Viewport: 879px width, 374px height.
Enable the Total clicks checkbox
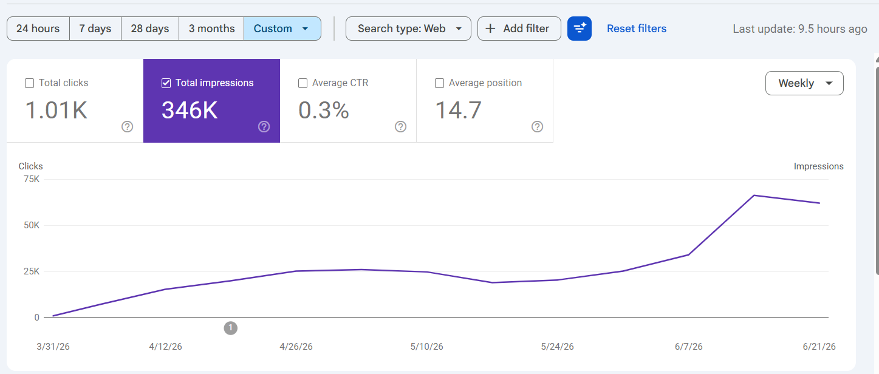point(29,83)
